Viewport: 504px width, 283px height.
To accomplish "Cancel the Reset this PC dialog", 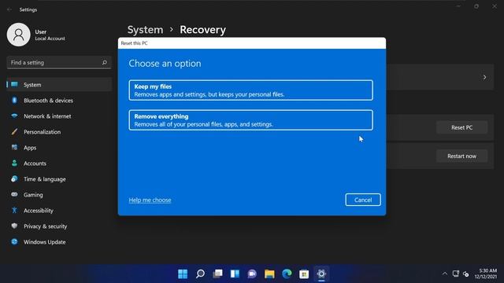I will pyautogui.click(x=363, y=200).
